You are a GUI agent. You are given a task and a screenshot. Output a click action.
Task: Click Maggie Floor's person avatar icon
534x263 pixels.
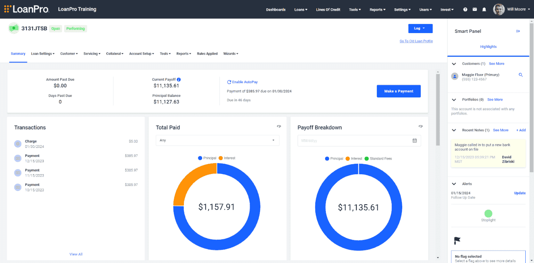[x=455, y=77]
